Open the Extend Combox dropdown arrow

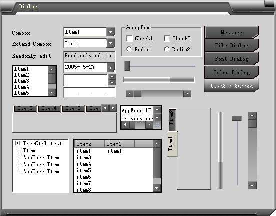coord(111,43)
